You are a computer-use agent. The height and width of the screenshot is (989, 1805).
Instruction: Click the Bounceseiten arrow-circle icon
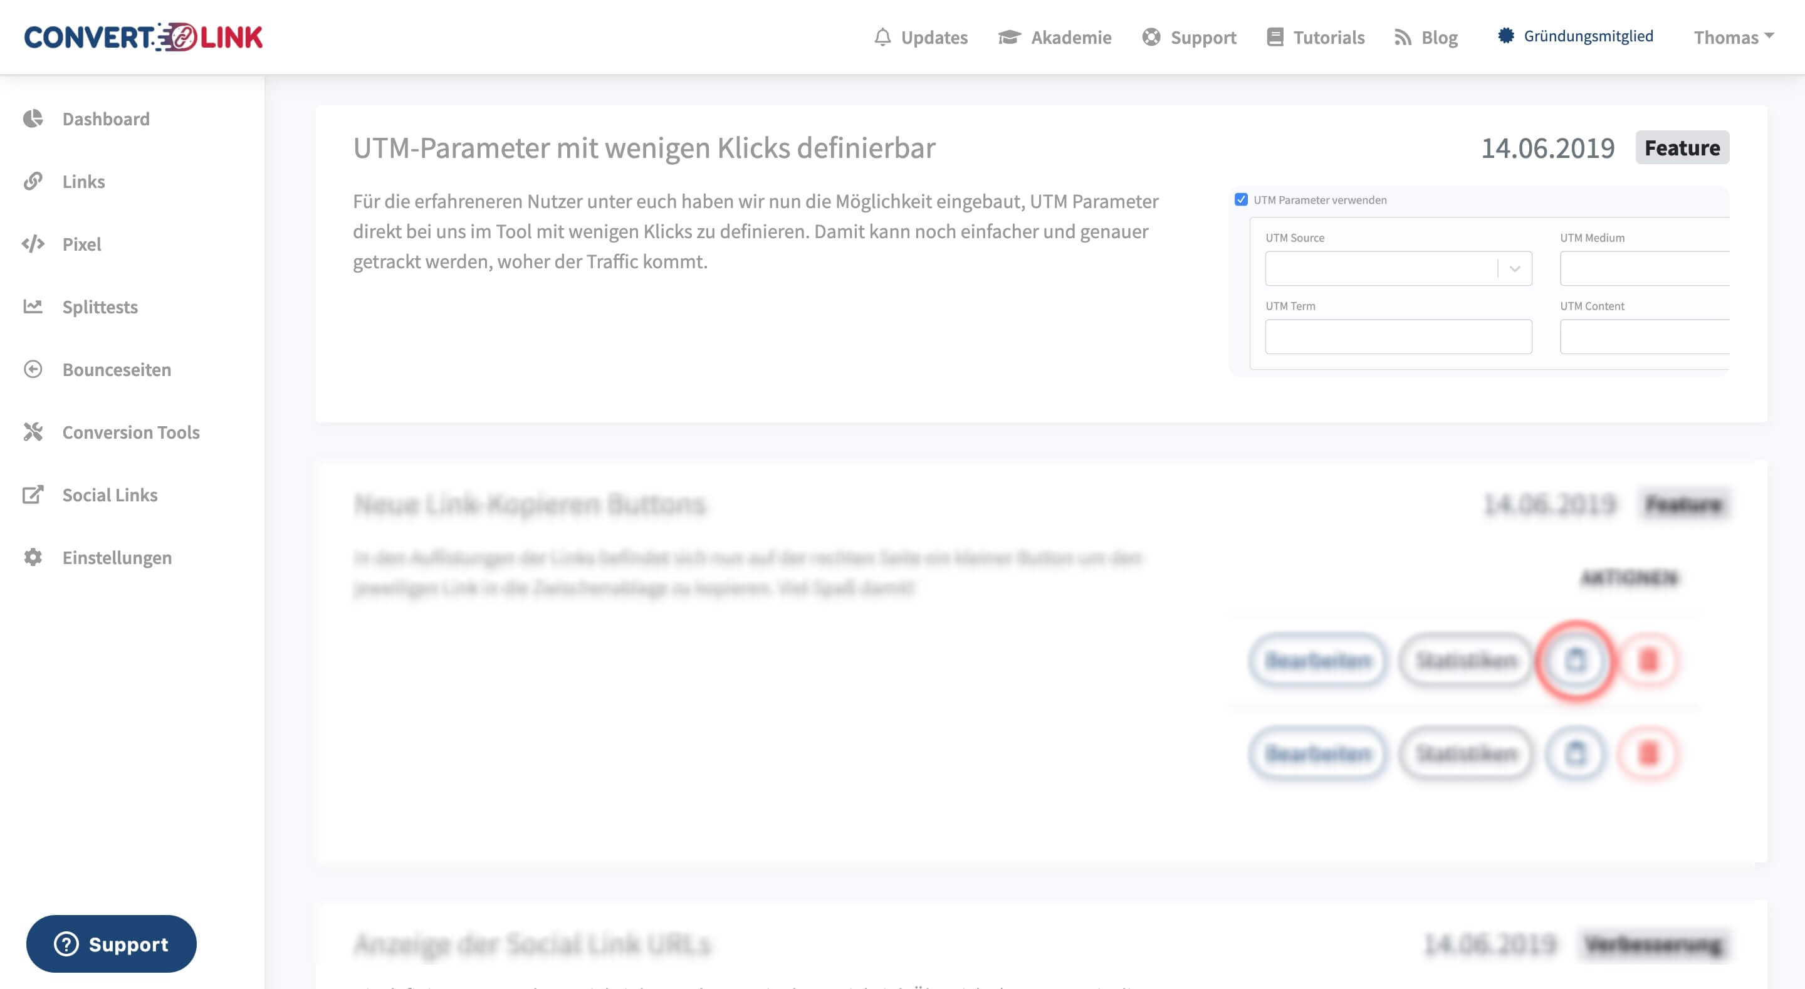click(33, 369)
